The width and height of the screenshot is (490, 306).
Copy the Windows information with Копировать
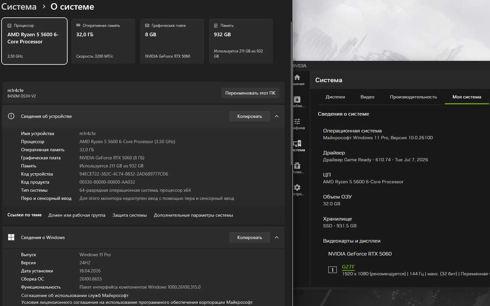tap(249, 238)
